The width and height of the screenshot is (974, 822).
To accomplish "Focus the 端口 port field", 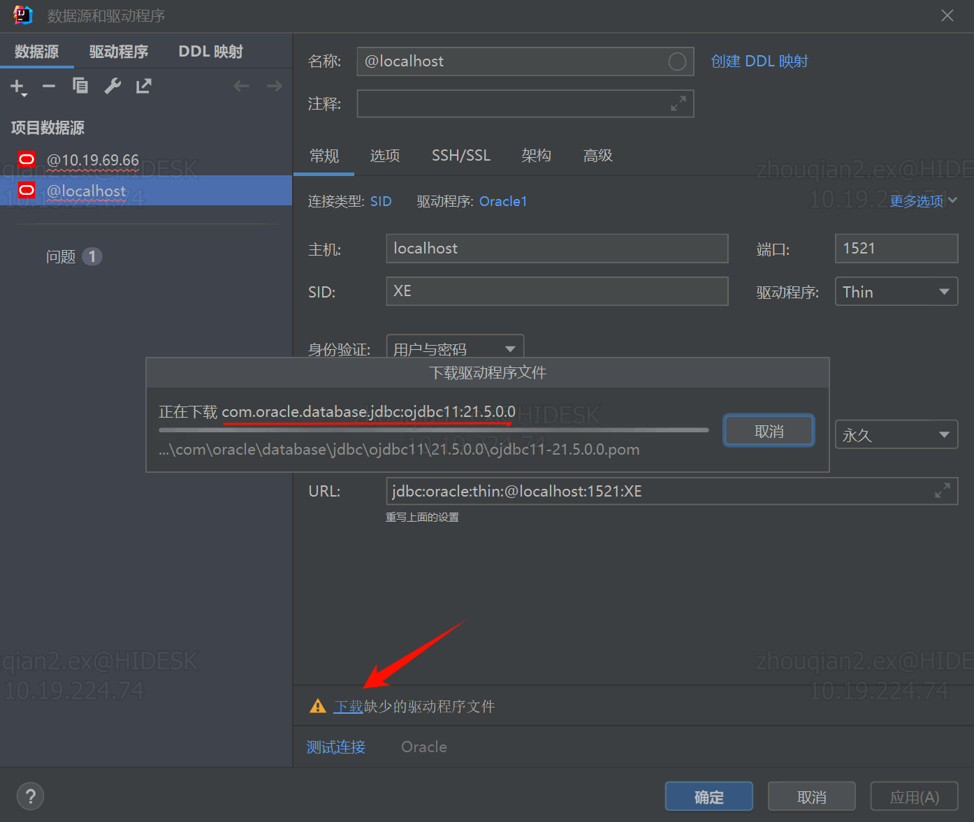I will click(896, 249).
